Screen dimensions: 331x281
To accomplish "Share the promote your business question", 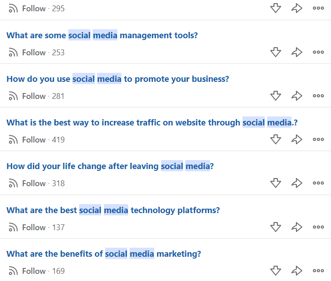I will pos(297,96).
